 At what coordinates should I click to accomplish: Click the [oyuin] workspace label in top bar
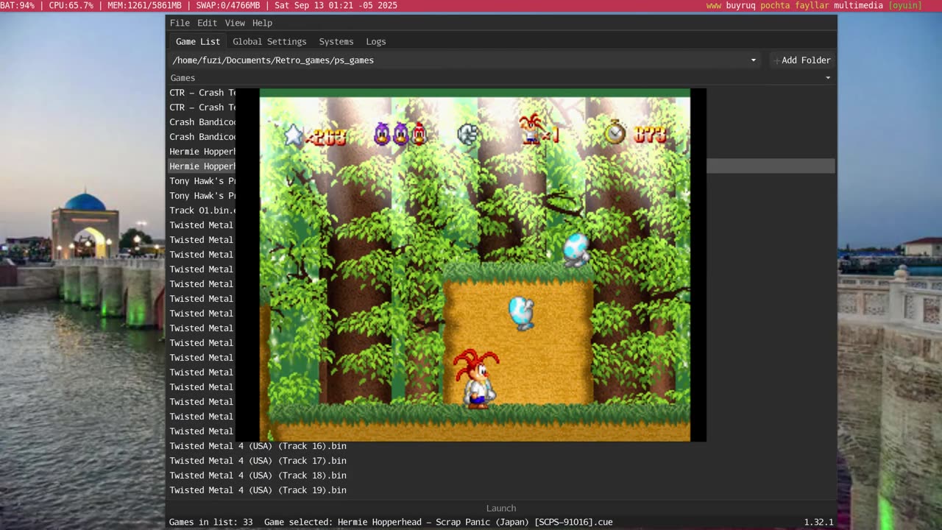pos(905,5)
